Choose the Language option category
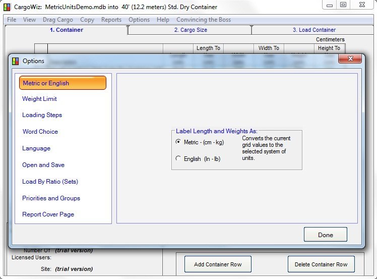 36,148
